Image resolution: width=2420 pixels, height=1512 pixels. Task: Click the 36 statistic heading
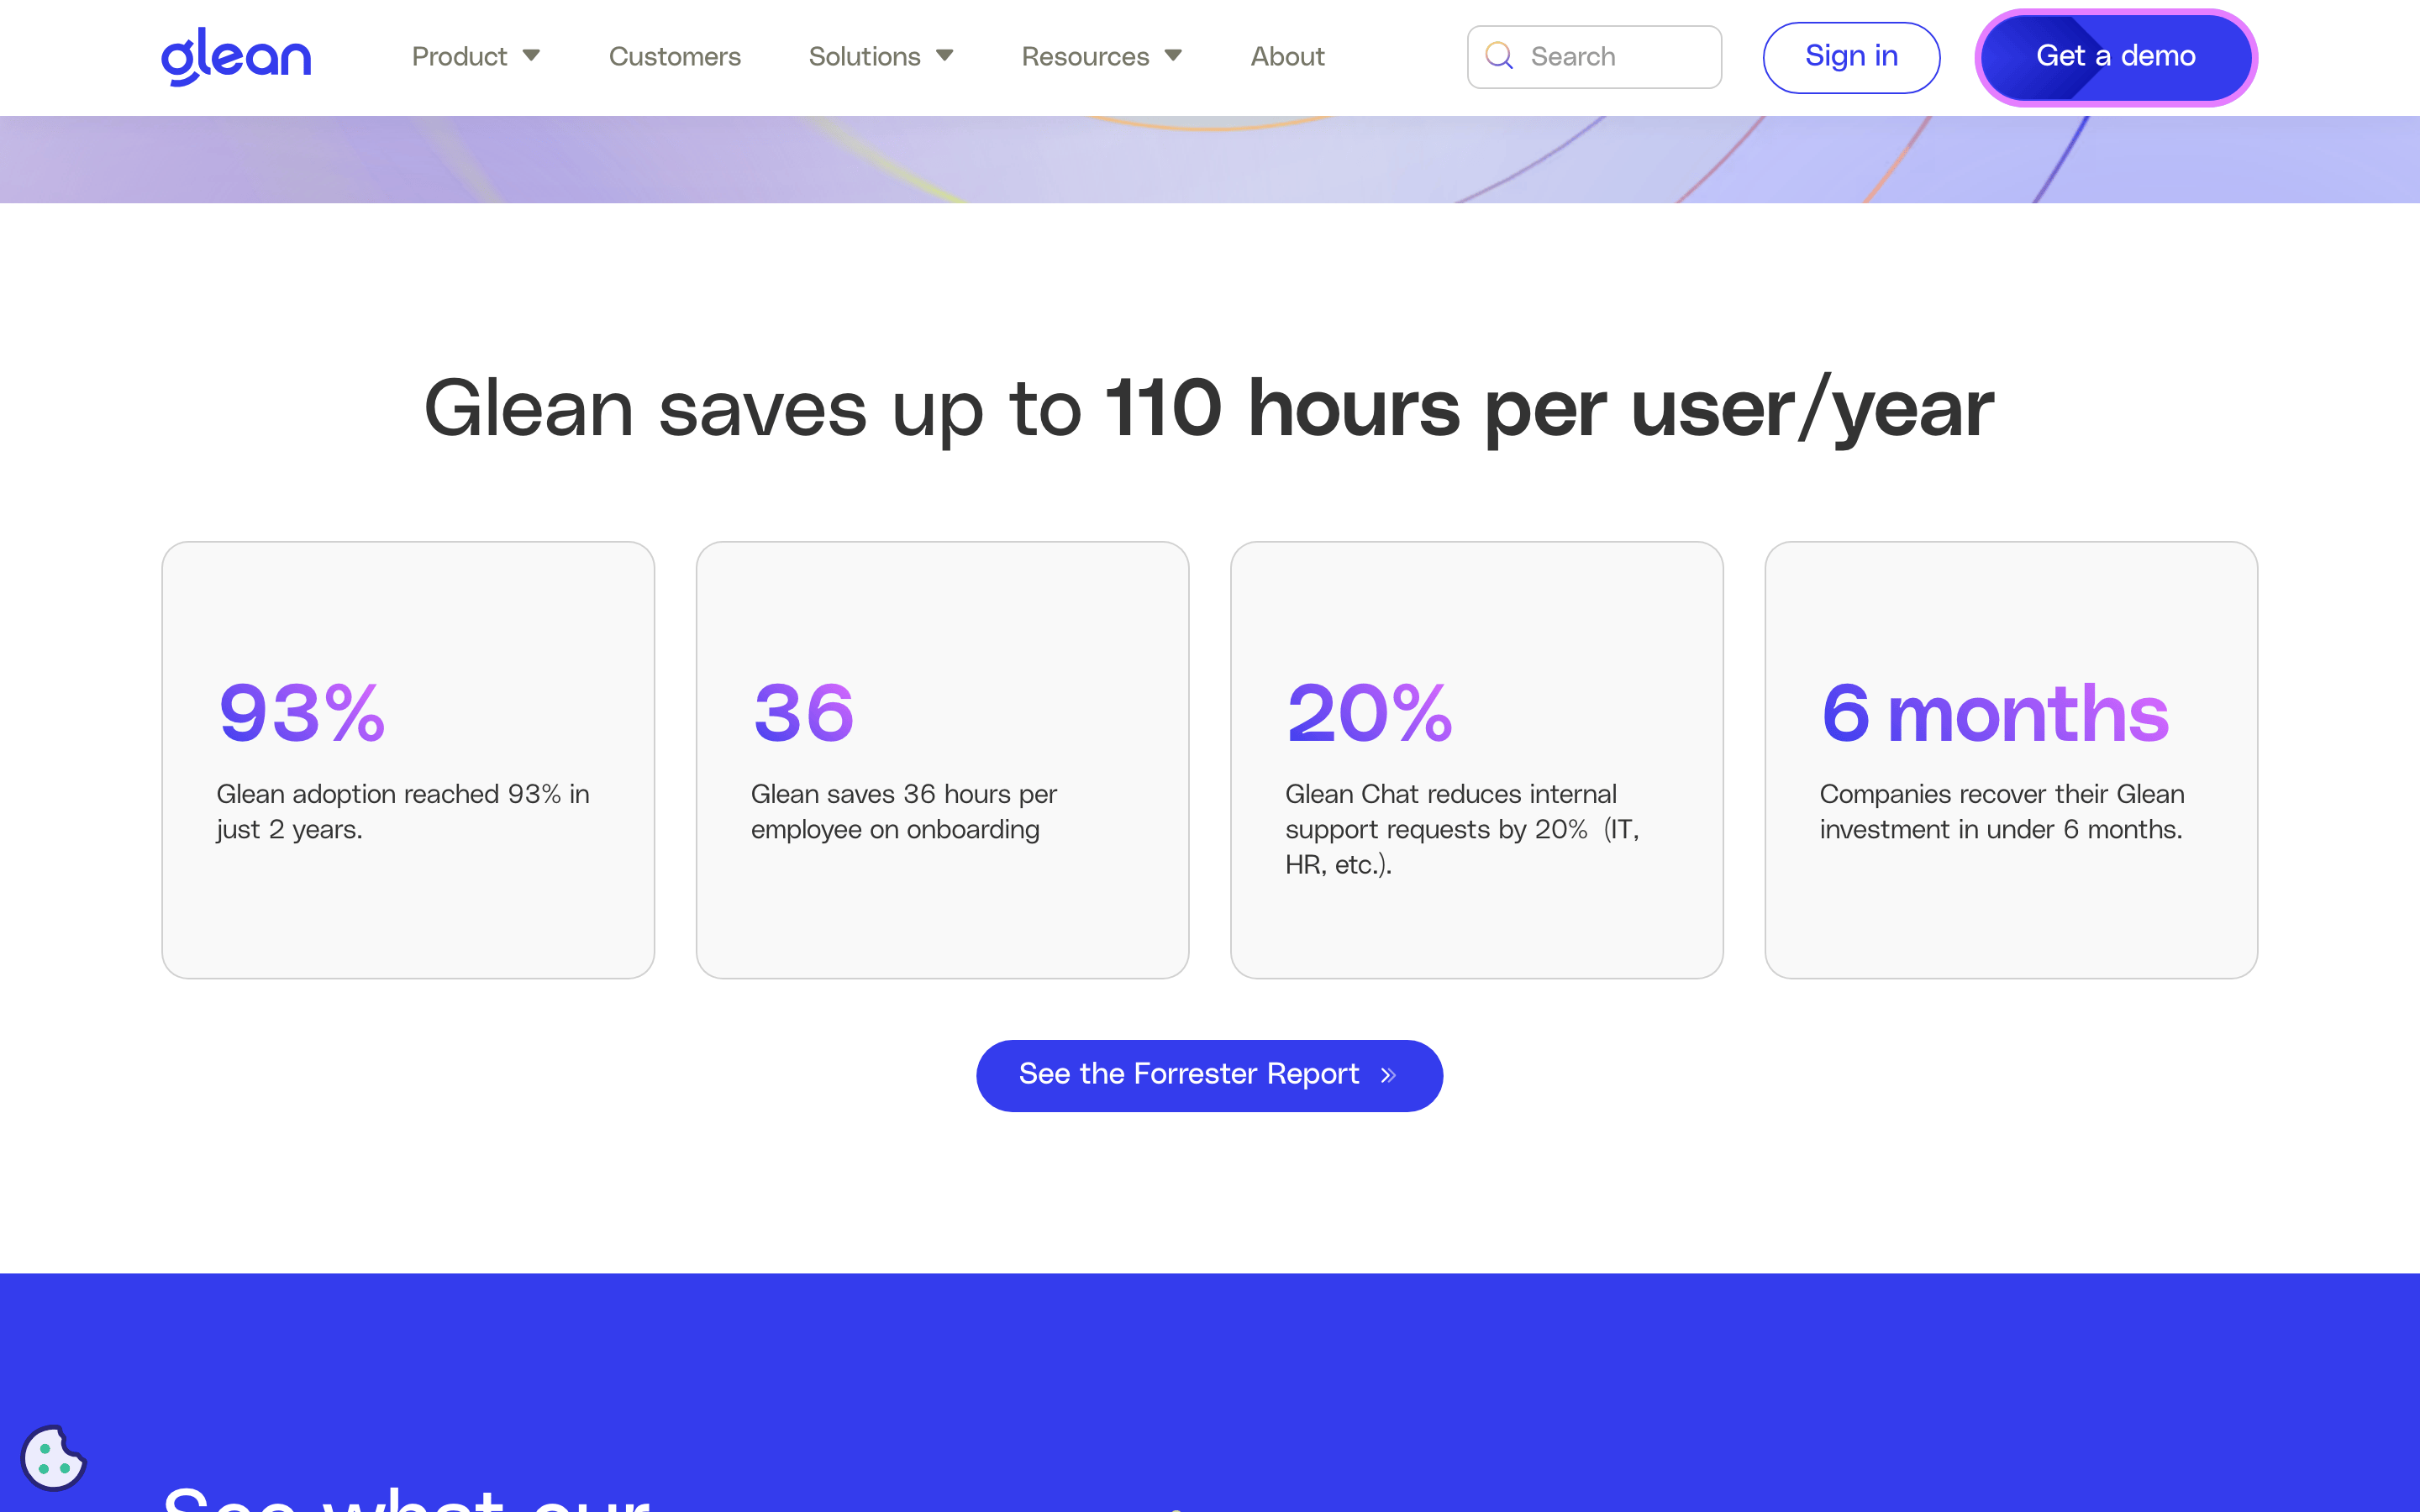pos(804,713)
